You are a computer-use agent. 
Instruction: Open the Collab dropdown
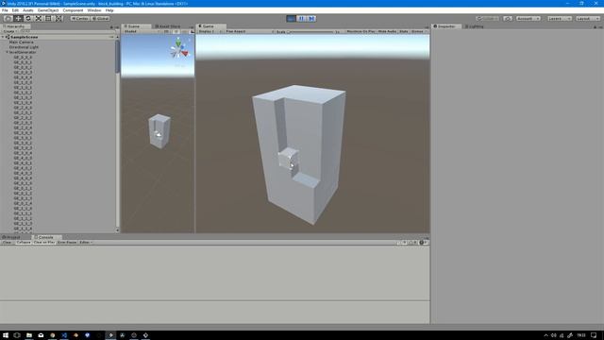488,18
